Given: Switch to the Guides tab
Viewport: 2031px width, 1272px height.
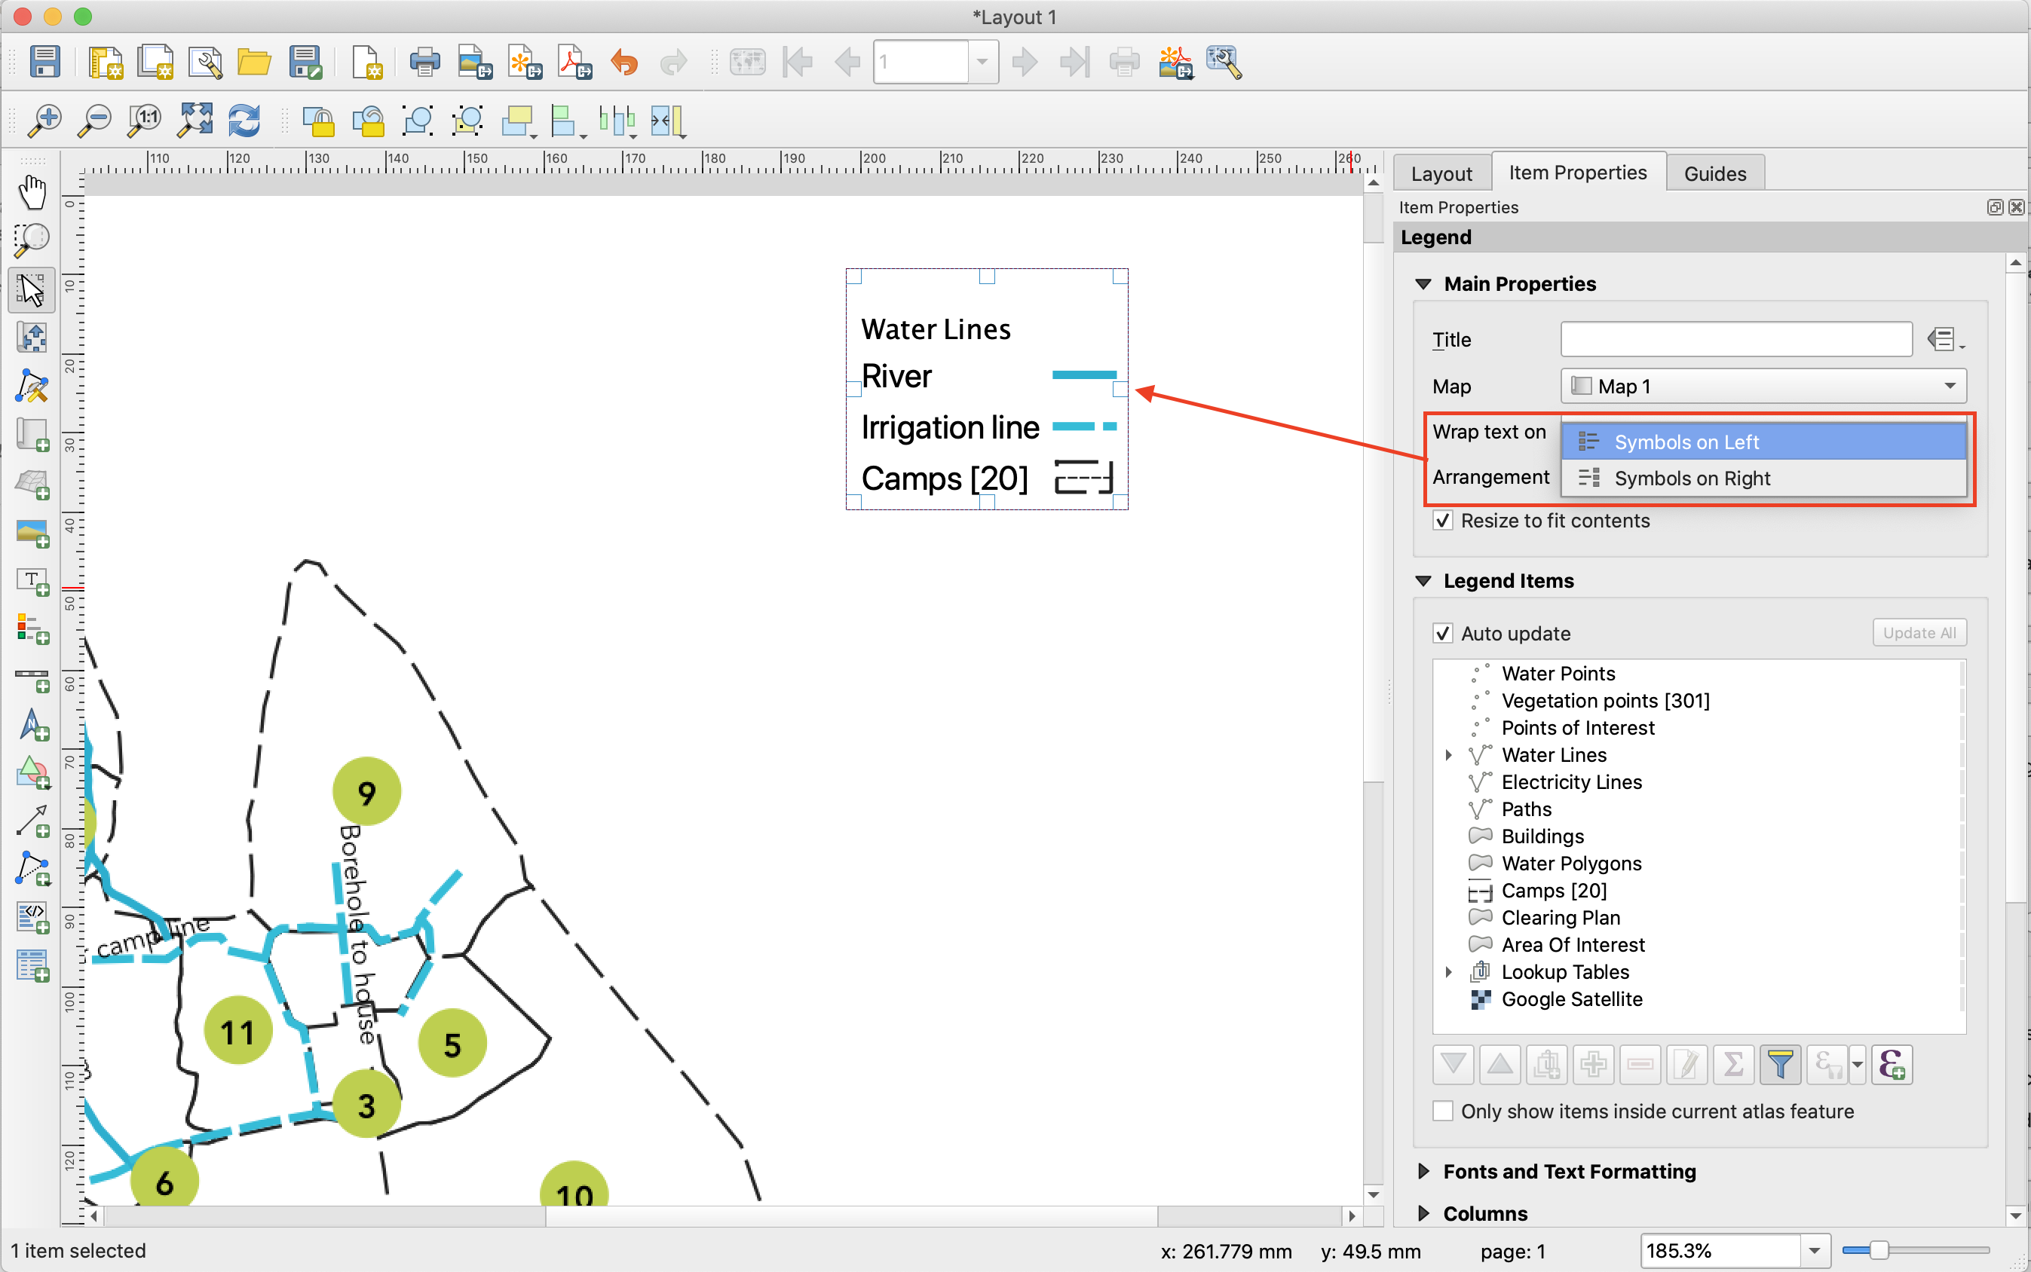Looking at the screenshot, I should click(1714, 173).
